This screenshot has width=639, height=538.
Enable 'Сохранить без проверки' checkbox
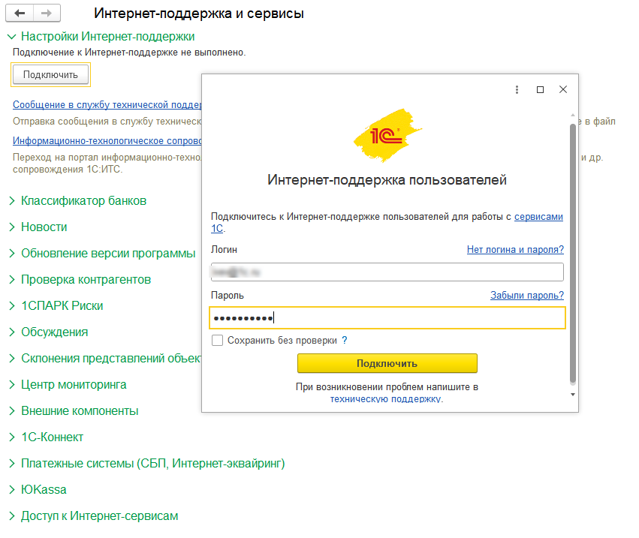[x=217, y=341]
